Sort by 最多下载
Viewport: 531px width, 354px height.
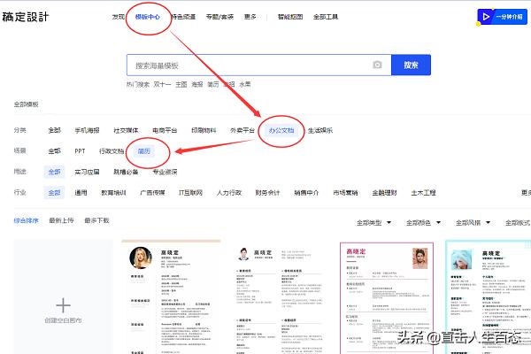coord(96,220)
